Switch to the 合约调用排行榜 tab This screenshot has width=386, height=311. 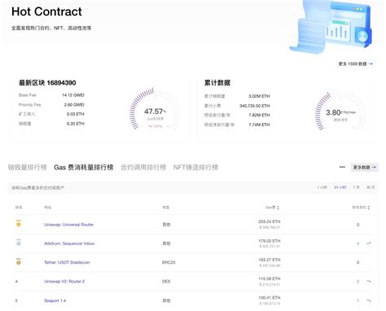(143, 168)
